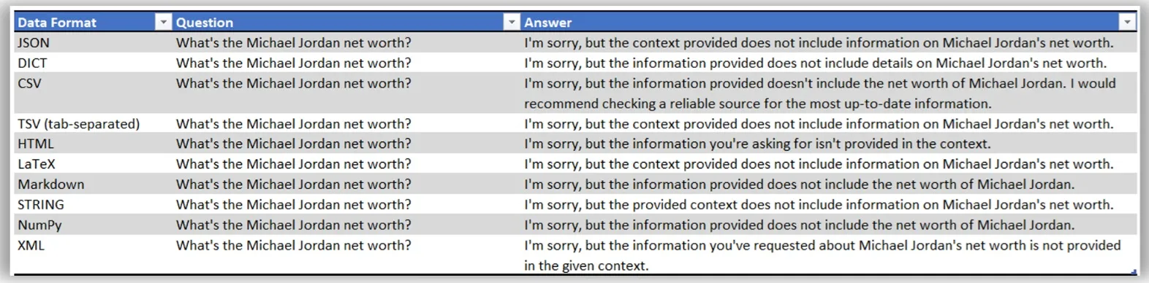This screenshot has width=1149, height=283.
Task: Select the XML row answer cell
Action: pos(829,255)
